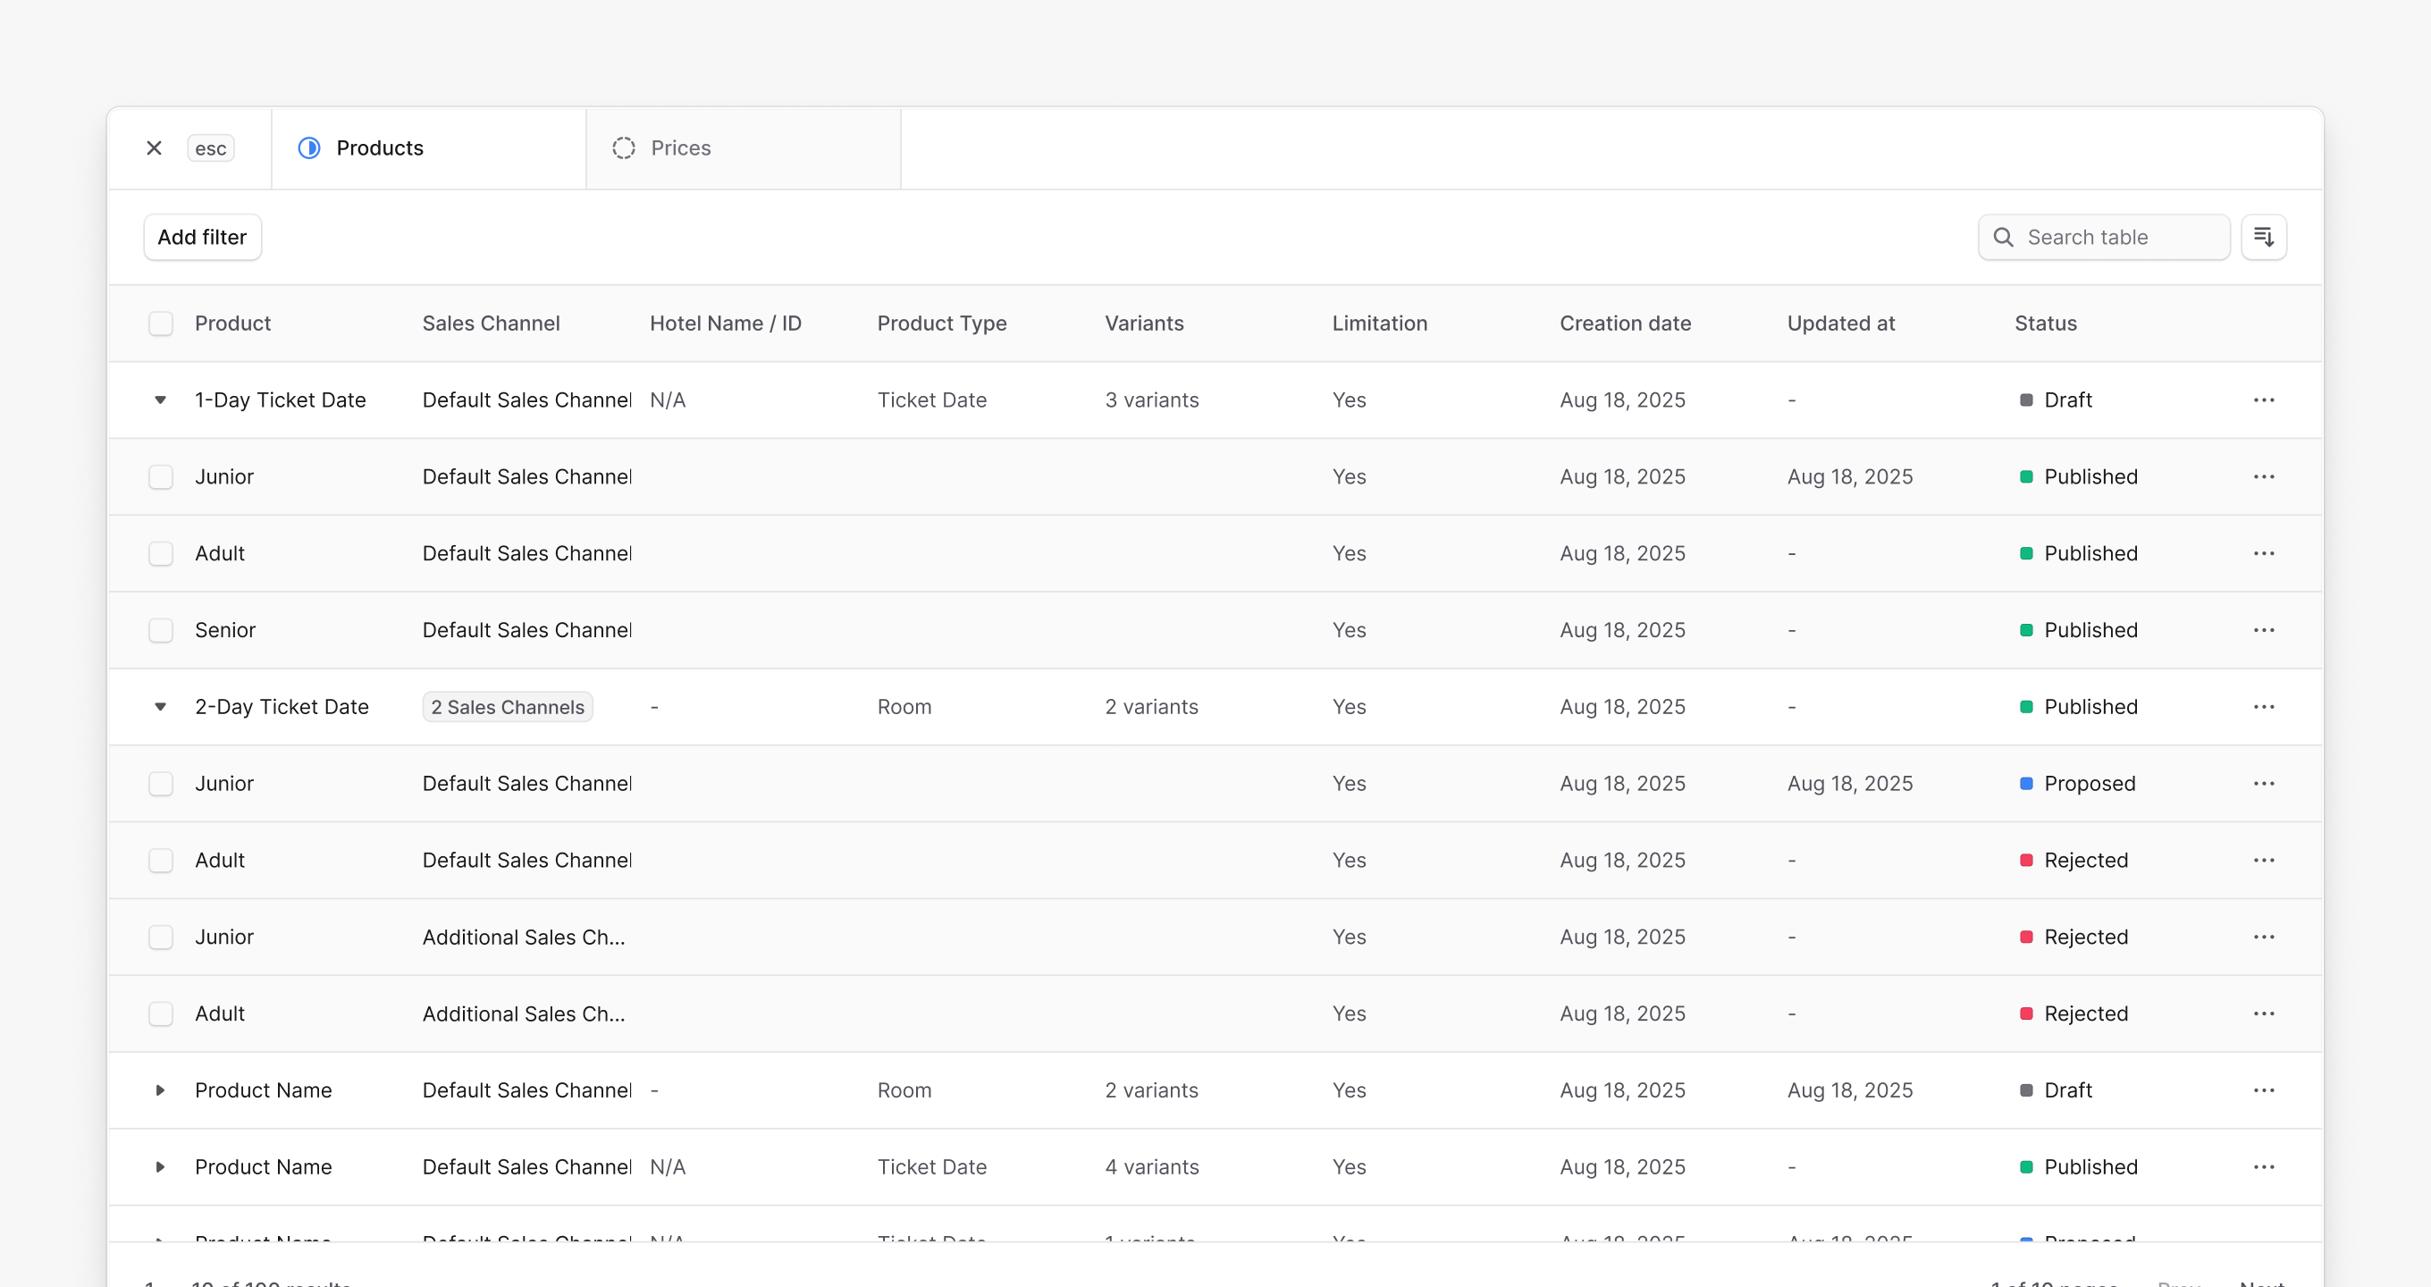Open actions menu for Draft Product Name row
The height and width of the screenshot is (1287, 2431).
[2263, 1089]
